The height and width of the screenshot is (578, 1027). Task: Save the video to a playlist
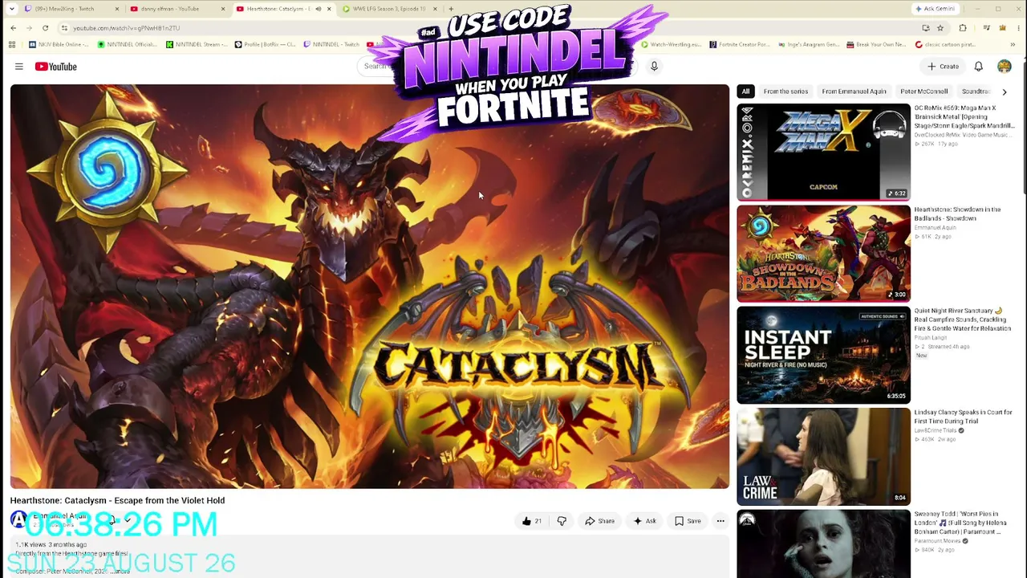pyautogui.click(x=688, y=521)
